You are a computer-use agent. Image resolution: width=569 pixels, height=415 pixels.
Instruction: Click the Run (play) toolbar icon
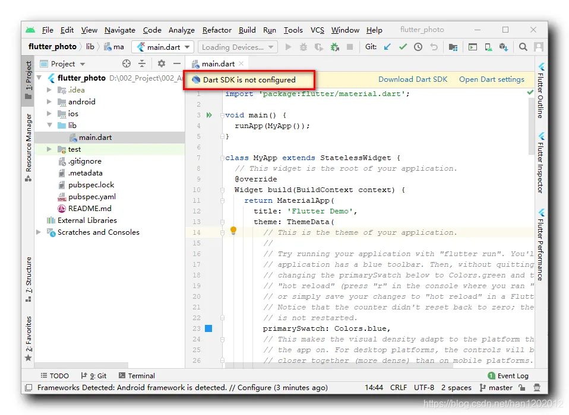pyautogui.click(x=288, y=47)
